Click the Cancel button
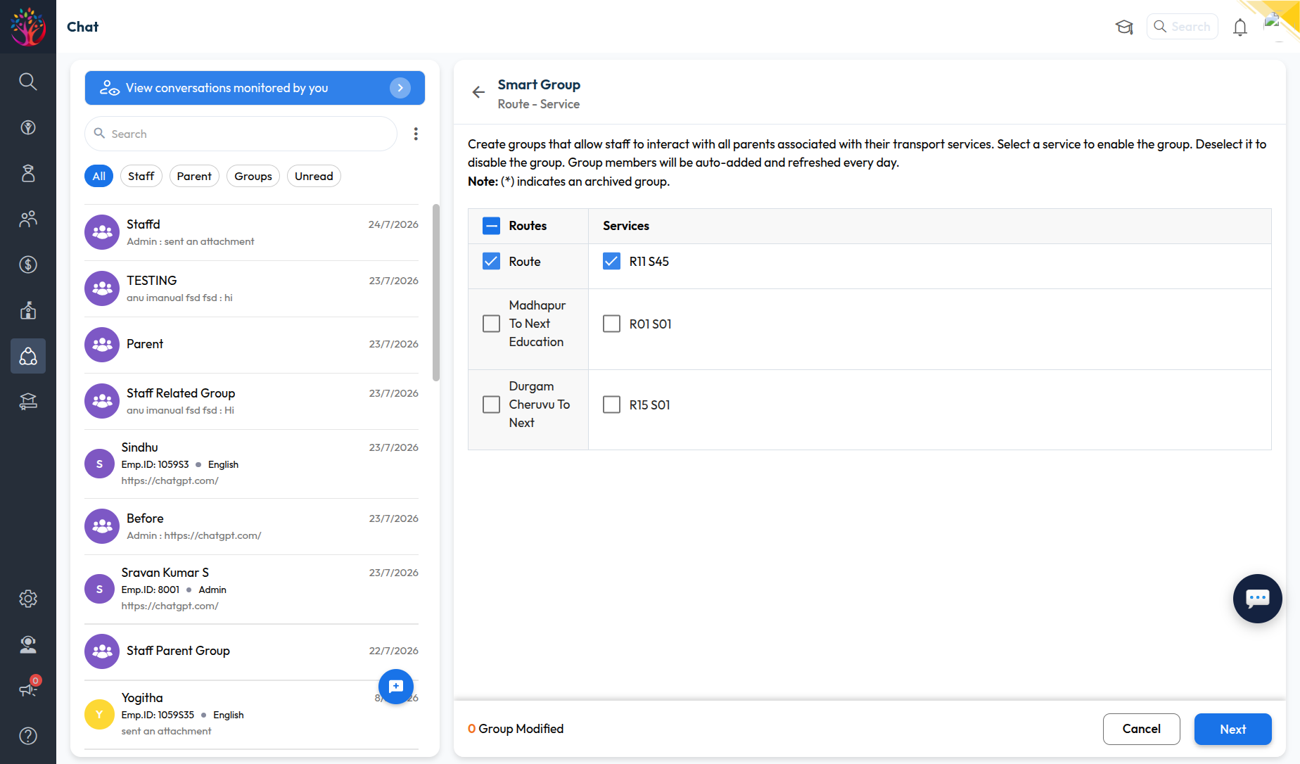Viewport: 1300px width, 764px height. pyautogui.click(x=1141, y=729)
